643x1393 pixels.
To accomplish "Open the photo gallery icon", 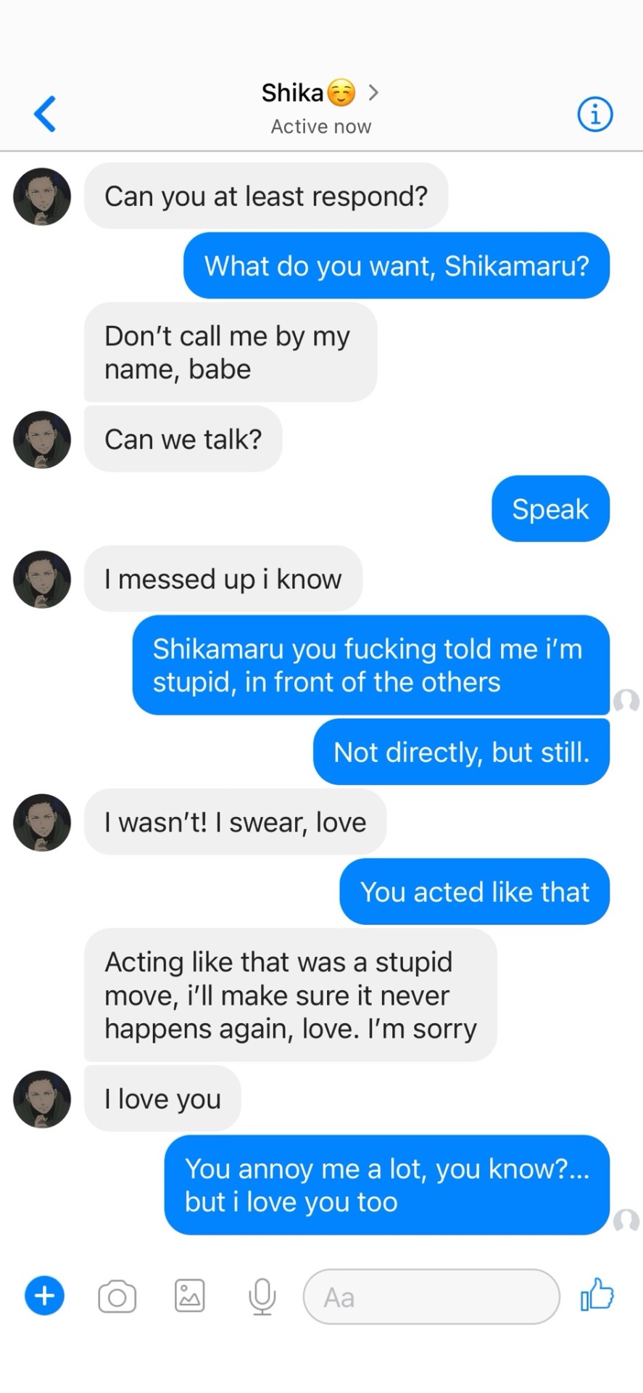I will tap(190, 1296).
